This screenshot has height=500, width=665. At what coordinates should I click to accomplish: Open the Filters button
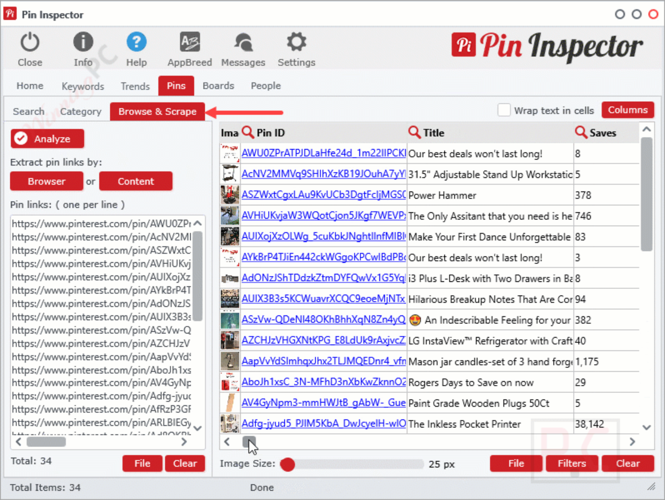(572, 463)
